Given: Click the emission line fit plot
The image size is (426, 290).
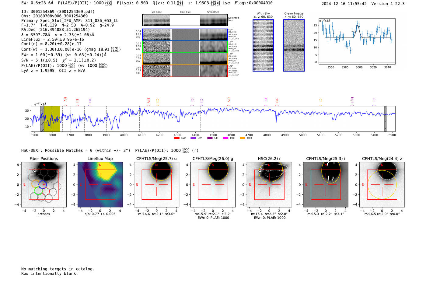Looking at the screenshot, I should coord(357,41).
